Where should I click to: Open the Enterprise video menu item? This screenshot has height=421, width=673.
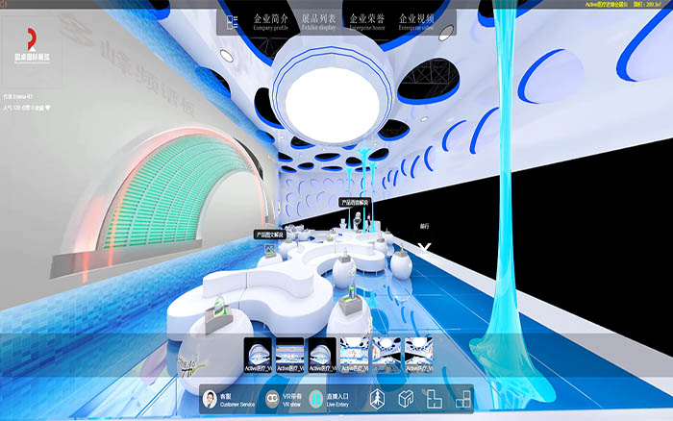click(416, 21)
